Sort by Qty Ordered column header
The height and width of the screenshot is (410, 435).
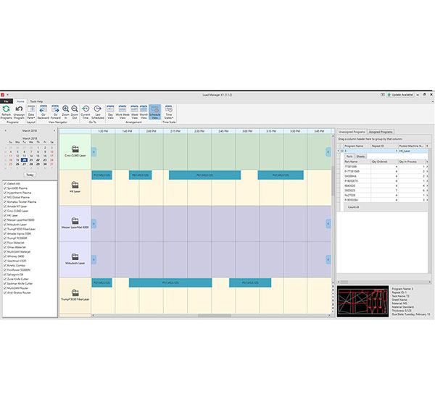pos(384,162)
